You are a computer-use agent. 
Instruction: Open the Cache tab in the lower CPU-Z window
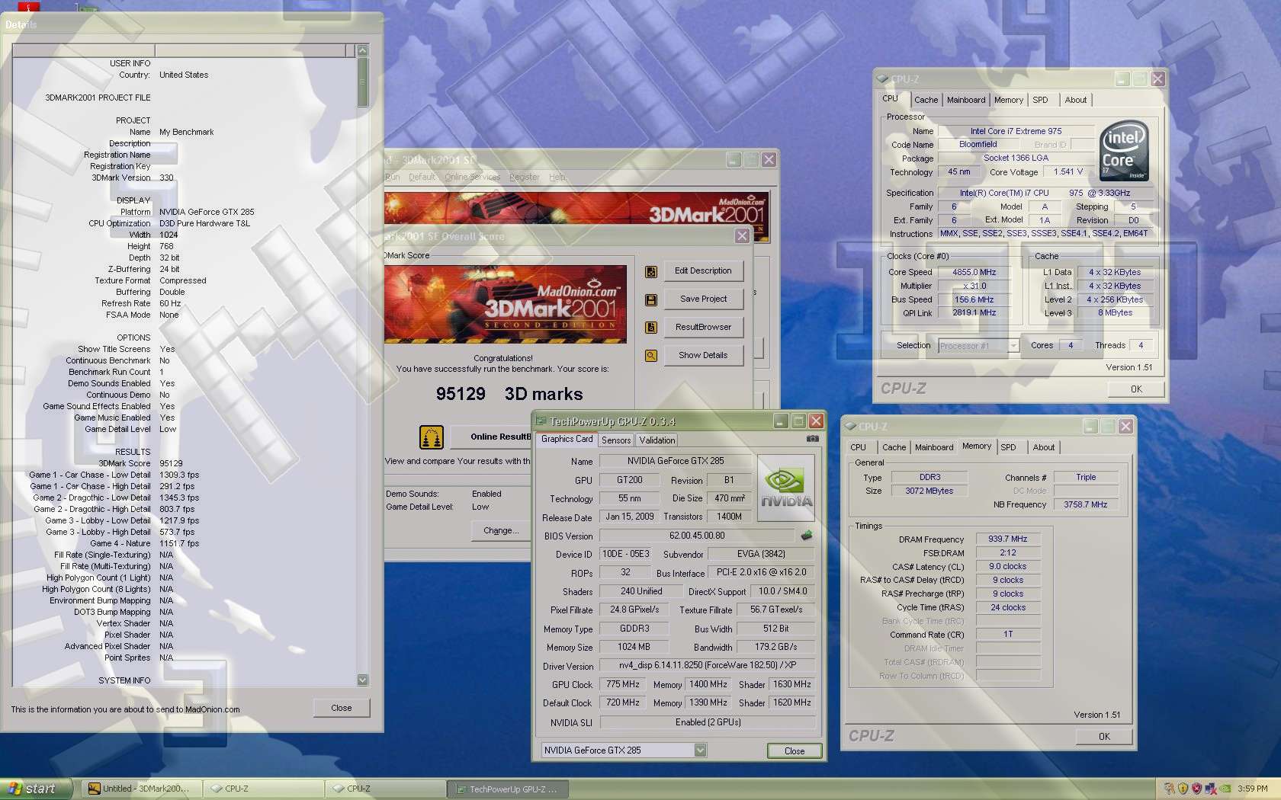click(x=894, y=447)
